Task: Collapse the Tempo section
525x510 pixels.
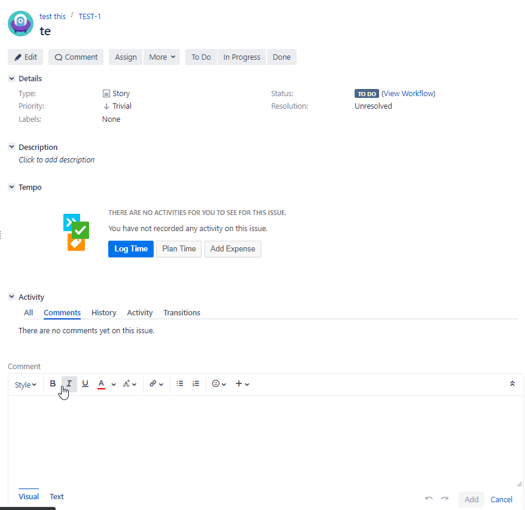Action: pyautogui.click(x=11, y=187)
